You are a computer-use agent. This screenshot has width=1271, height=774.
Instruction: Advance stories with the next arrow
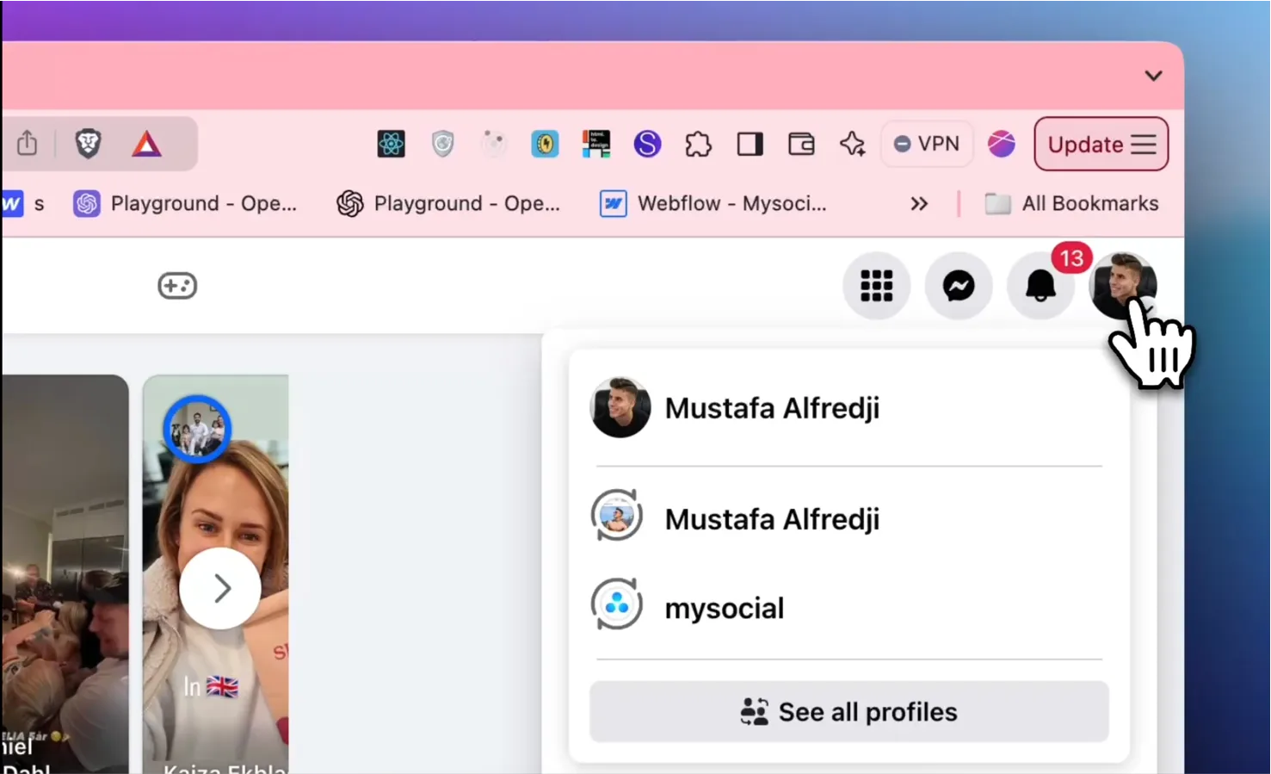(x=220, y=589)
